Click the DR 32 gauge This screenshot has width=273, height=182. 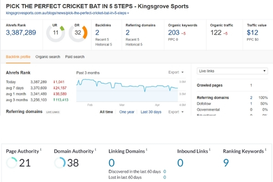pos(78,33)
